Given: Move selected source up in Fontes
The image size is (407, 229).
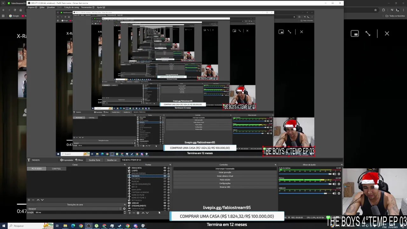Looking at the screenshot, I should 143,213.
